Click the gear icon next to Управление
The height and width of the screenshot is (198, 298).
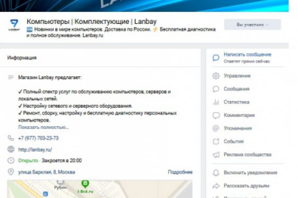click(x=216, y=76)
